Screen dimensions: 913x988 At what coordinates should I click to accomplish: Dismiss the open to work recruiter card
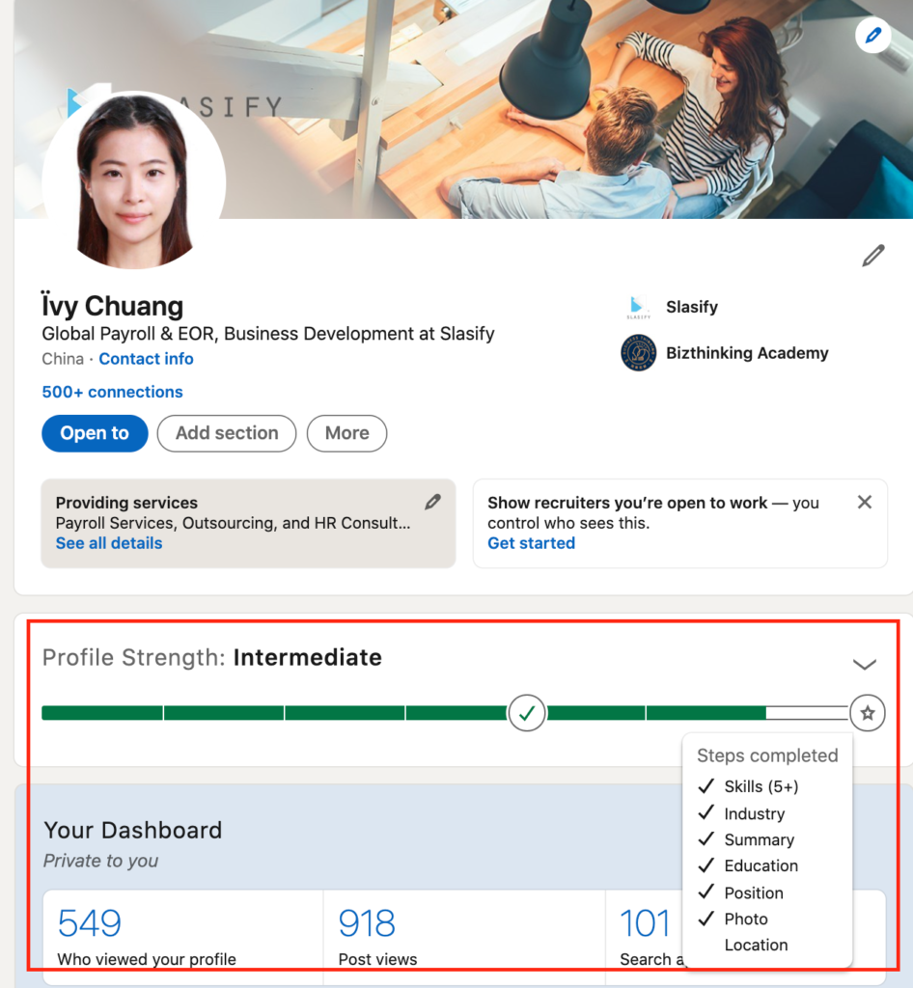(865, 502)
